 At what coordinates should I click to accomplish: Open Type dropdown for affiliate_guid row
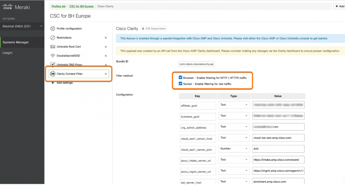pos(233,104)
